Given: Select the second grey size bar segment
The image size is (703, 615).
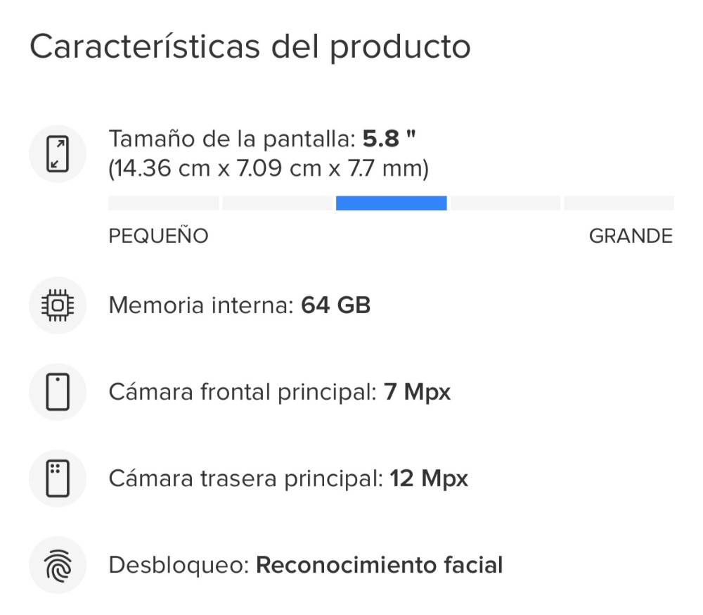Looking at the screenshot, I should (x=277, y=203).
